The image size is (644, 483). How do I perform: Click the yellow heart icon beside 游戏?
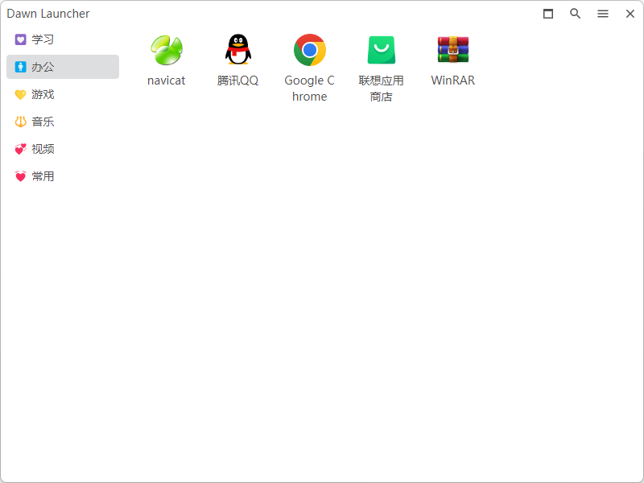pos(21,94)
